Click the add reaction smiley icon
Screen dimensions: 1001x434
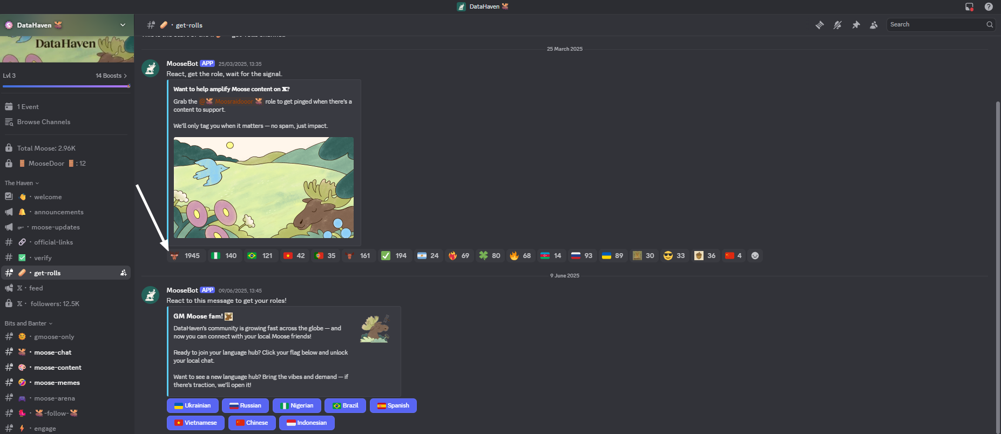755,256
